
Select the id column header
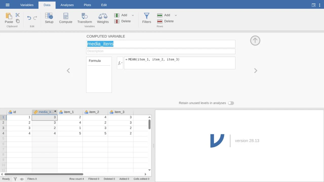click(19, 112)
